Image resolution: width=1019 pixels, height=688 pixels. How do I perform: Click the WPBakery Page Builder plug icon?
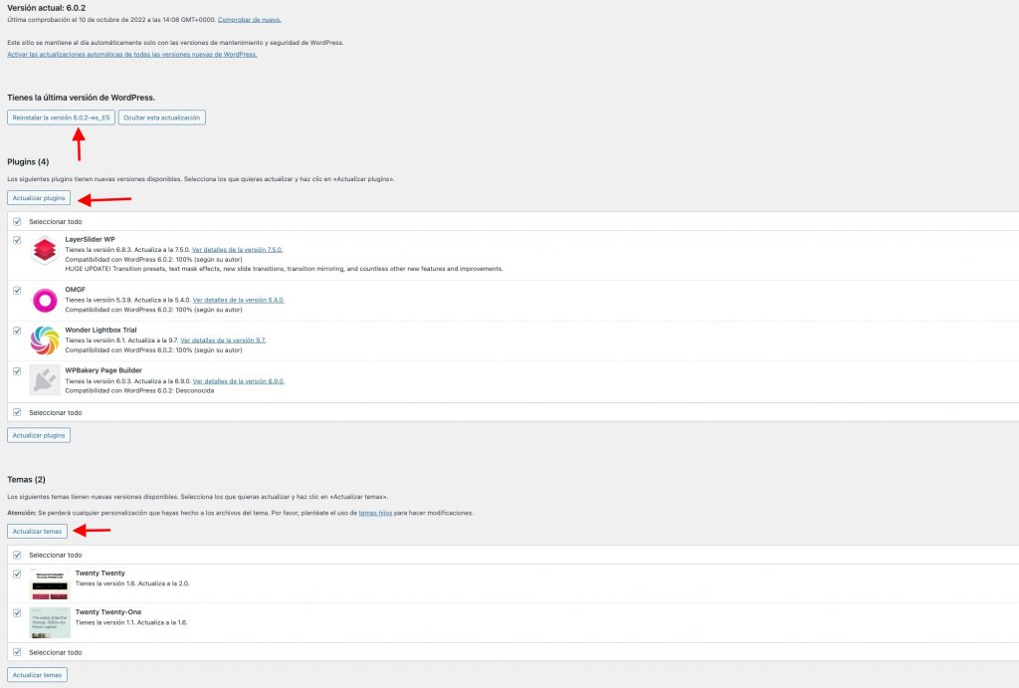pyautogui.click(x=45, y=380)
